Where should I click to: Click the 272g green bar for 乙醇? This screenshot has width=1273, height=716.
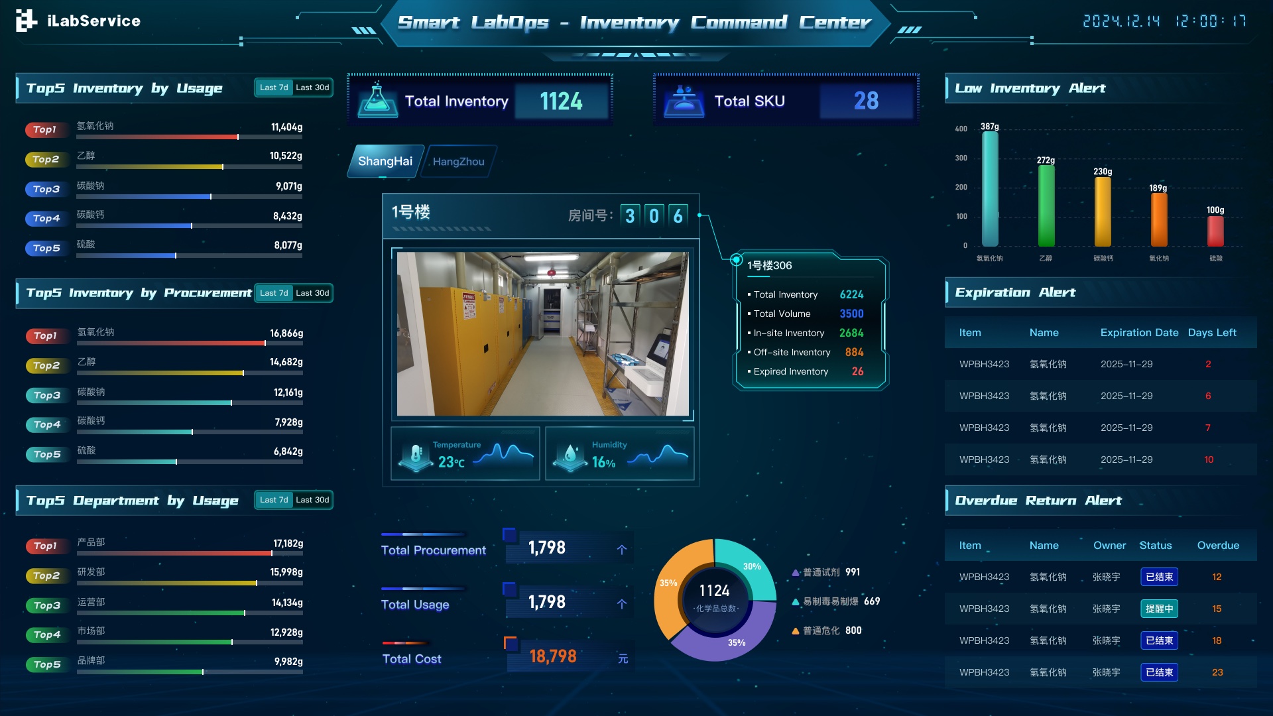point(1046,206)
